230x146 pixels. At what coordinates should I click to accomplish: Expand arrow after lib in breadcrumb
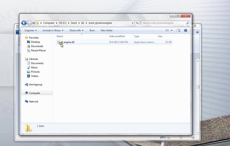pos(86,23)
